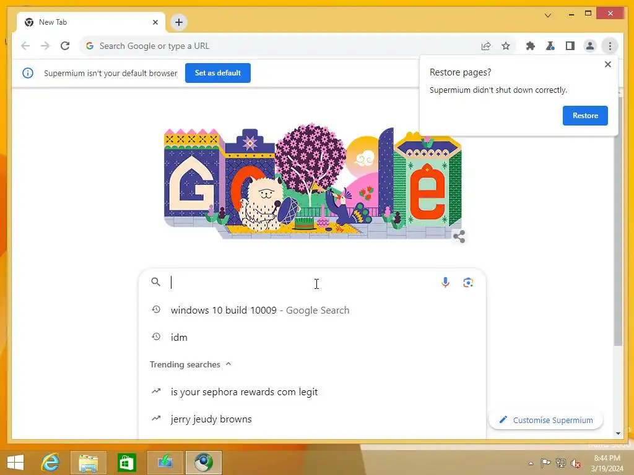
Task: Click the browser back arrow
Action: click(x=25, y=46)
